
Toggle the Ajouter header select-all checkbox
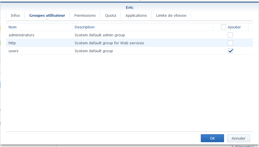tap(224, 27)
